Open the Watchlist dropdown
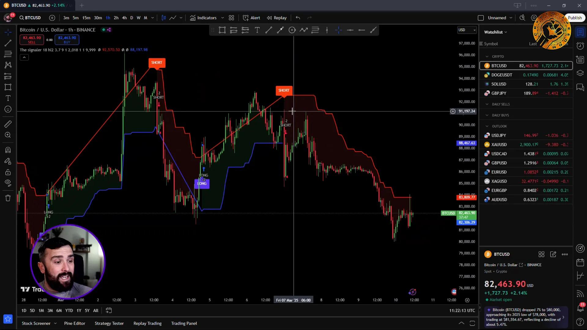This screenshot has width=587, height=330. pyautogui.click(x=495, y=32)
